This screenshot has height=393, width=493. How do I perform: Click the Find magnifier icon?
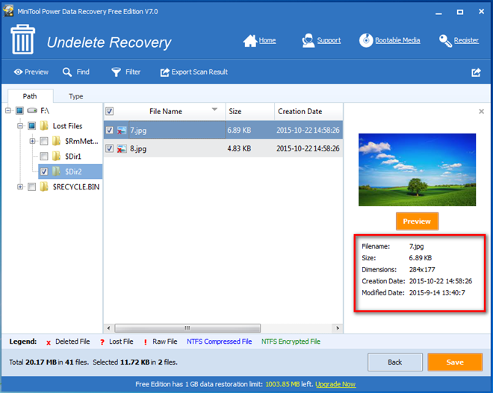pos(67,72)
